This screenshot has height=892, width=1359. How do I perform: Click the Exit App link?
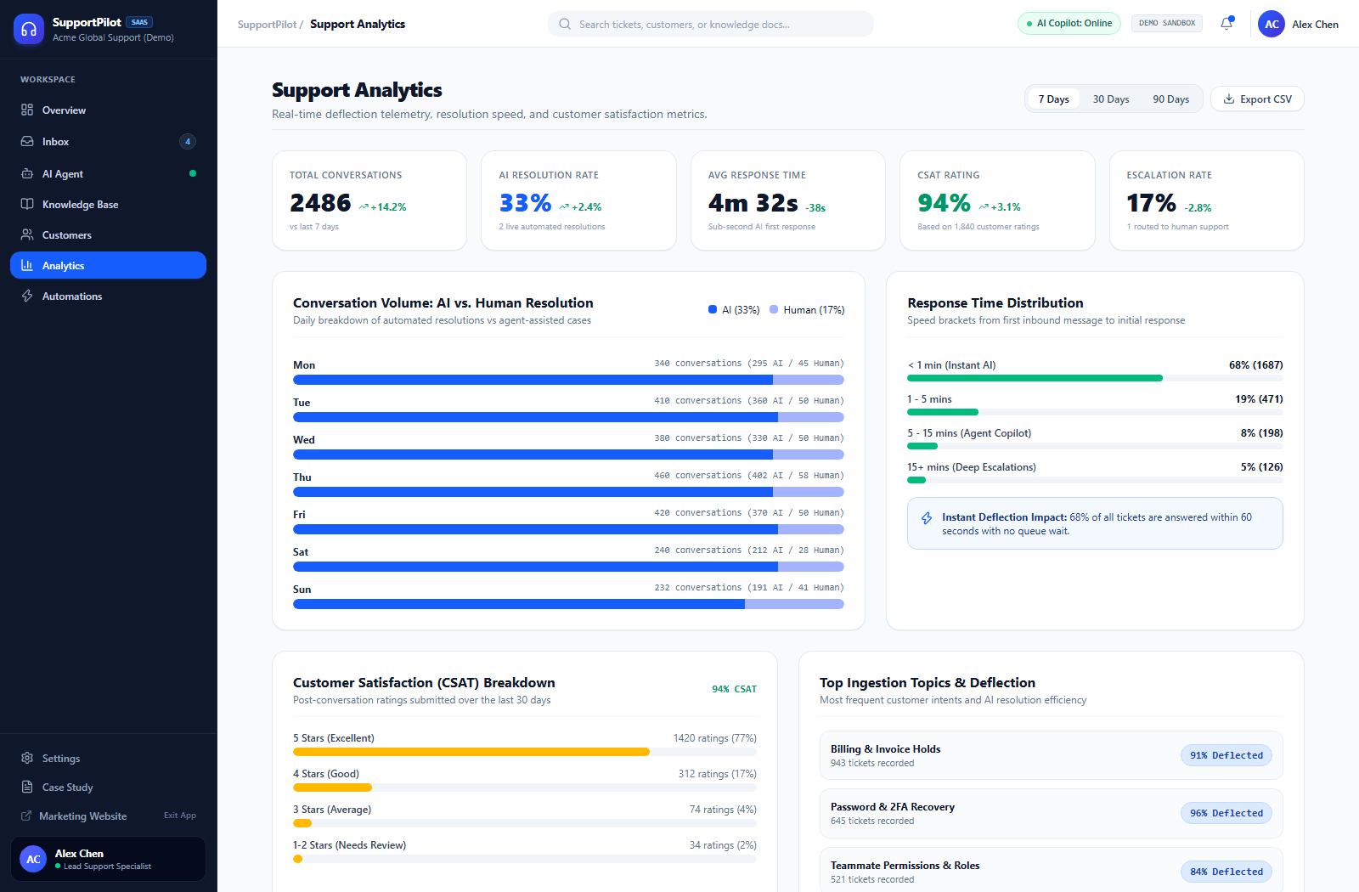180,816
